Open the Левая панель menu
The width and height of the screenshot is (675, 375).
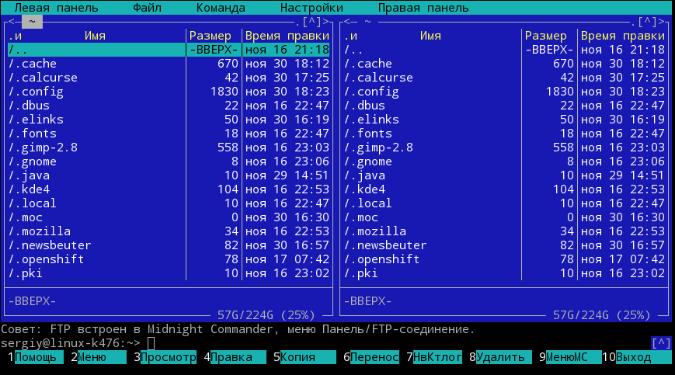[57, 8]
